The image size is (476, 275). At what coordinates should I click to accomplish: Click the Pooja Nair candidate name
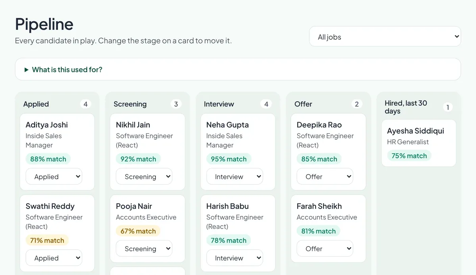click(134, 206)
